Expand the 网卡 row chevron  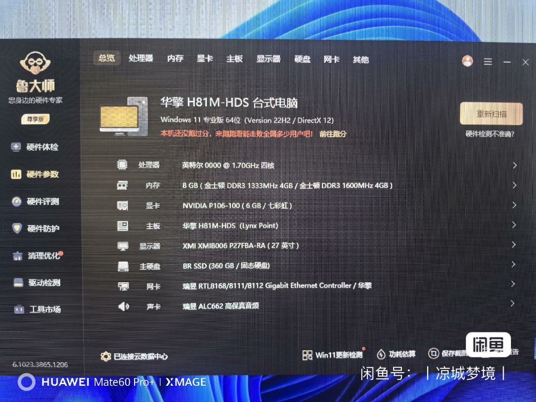[x=512, y=284]
